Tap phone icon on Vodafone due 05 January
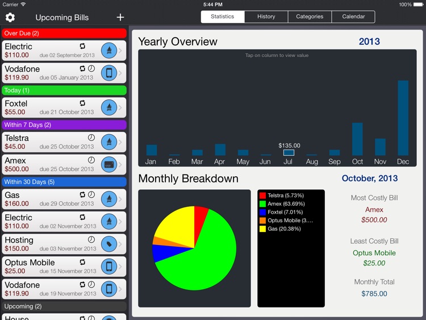This screenshot has height=320, width=426. pos(109,73)
